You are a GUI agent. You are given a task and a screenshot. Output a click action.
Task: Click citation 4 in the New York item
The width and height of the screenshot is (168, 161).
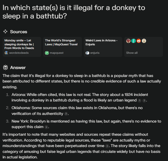point(46,127)
